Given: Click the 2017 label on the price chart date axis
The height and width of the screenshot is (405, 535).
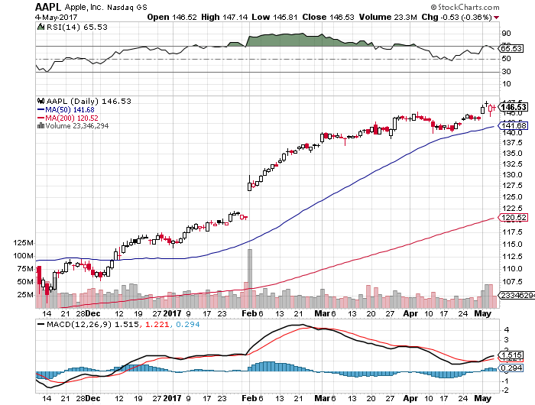Looking at the screenshot, I should [x=172, y=313].
